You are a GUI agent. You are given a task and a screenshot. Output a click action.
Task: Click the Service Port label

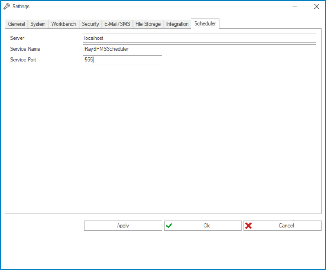23,60
